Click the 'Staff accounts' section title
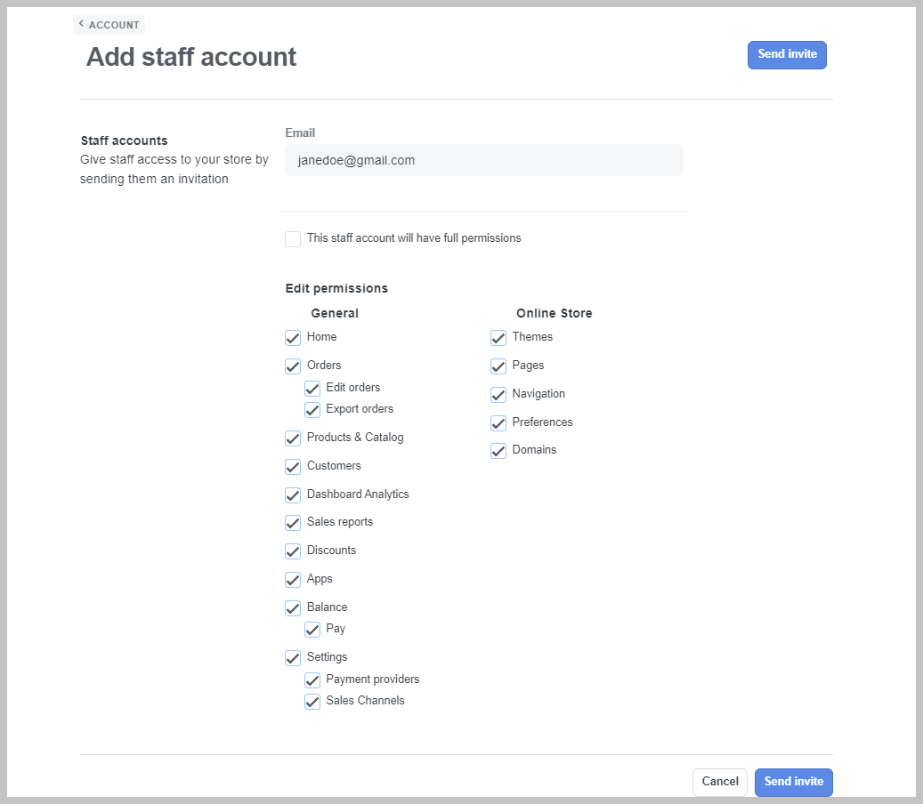 125,141
